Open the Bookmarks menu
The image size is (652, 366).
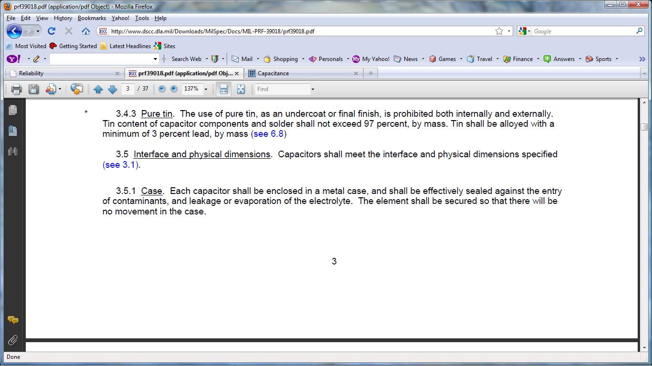[92, 18]
